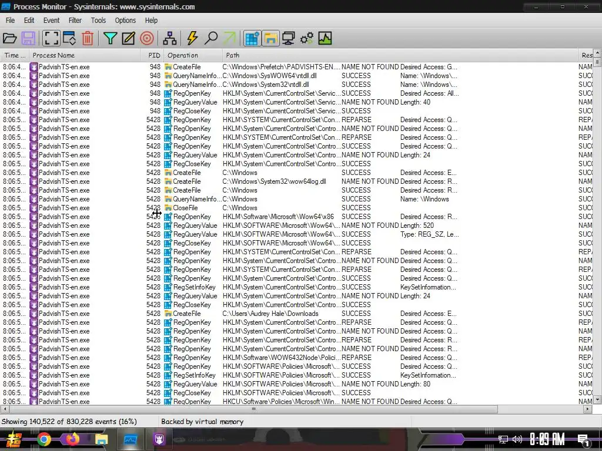Select the C:\Windows\Prefetch CreateFile row
602x451 pixels.
coord(296,67)
